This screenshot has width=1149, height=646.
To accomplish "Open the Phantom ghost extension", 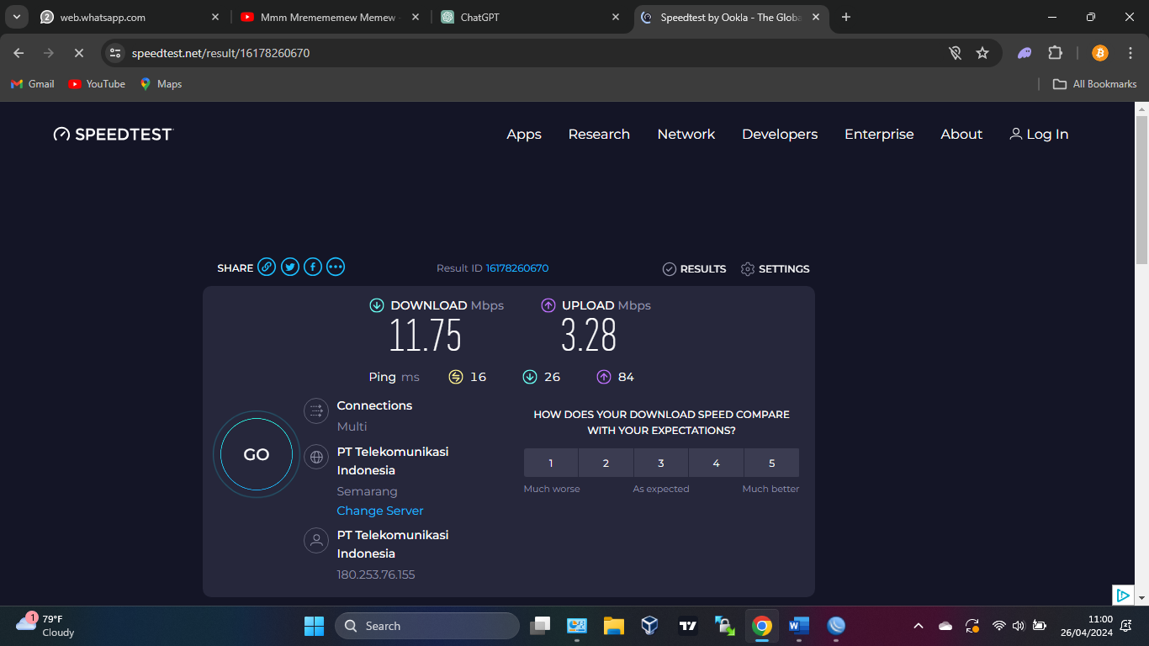I will pyautogui.click(x=1025, y=53).
